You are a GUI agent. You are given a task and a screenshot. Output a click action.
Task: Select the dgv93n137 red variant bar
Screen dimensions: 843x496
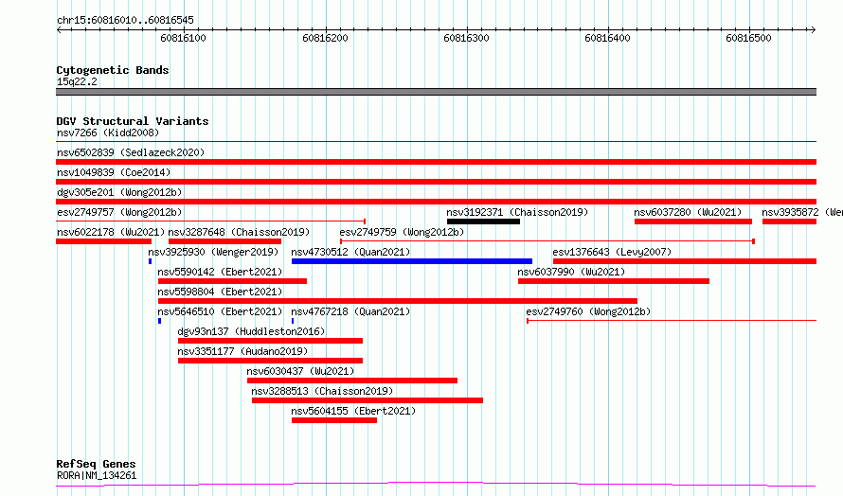click(x=271, y=341)
